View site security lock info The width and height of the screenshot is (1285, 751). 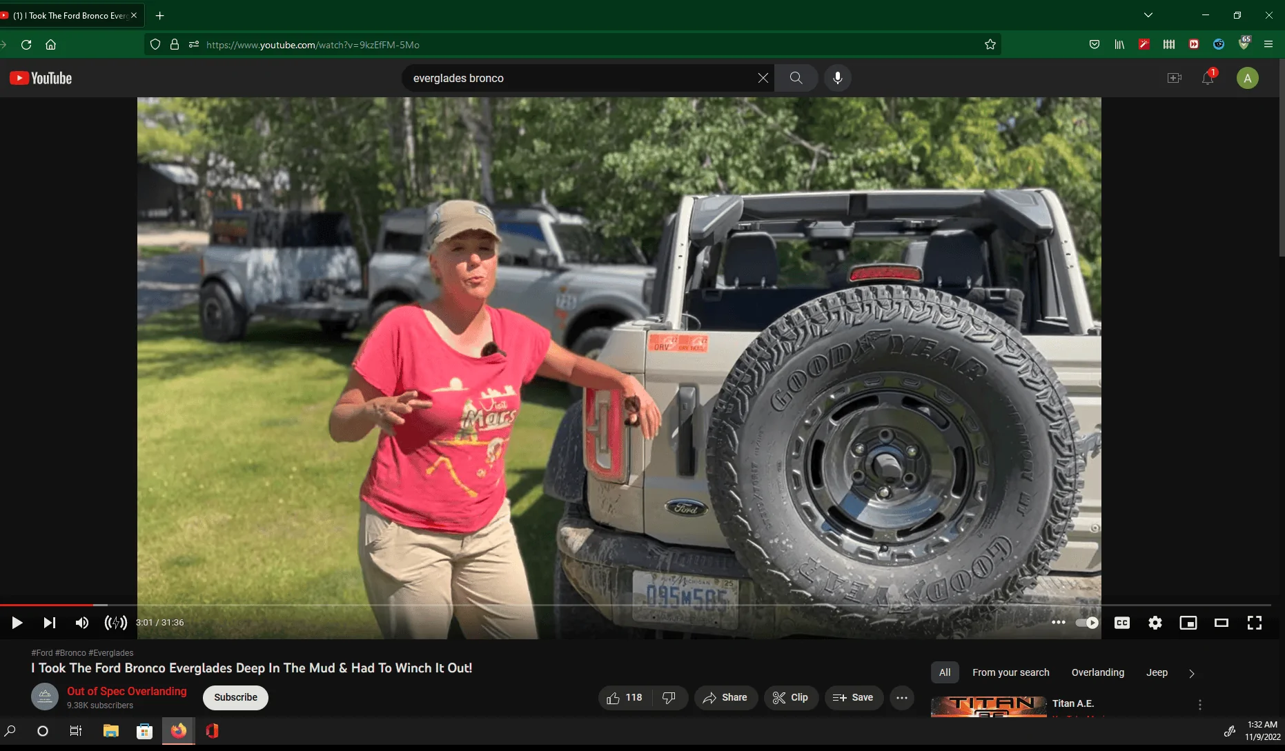point(175,45)
